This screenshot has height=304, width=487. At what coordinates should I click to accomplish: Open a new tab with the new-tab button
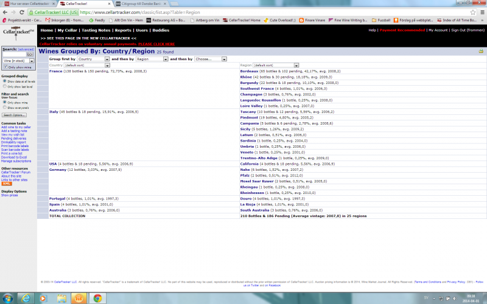pos(175,4)
